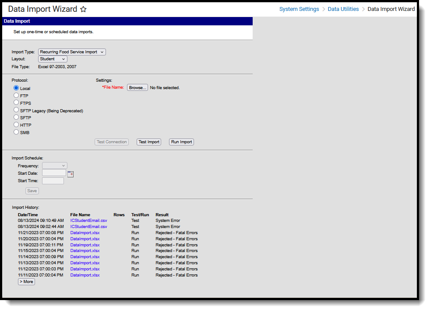
Task: Click the Run Import button
Action: pos(182,142)
